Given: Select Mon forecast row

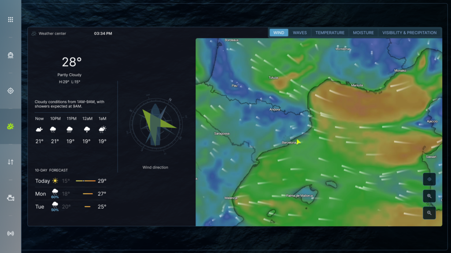Looking at the screenshot, I should pos(70,194).
